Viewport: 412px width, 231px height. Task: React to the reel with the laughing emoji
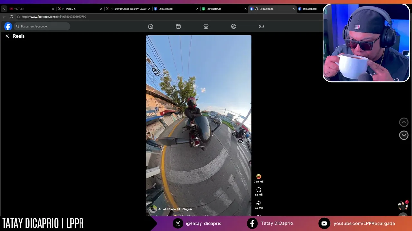(259, 176)
